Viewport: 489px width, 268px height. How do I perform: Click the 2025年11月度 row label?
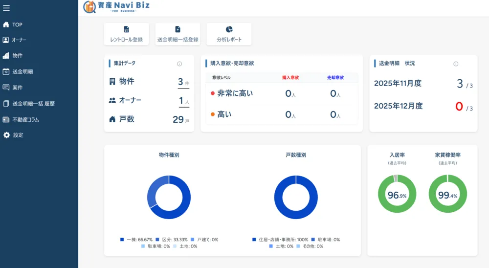(398, 83)
